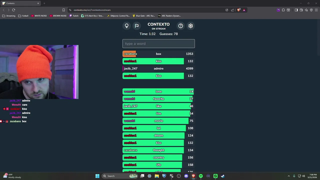Open the Twitch bookmark

[74, 16]
